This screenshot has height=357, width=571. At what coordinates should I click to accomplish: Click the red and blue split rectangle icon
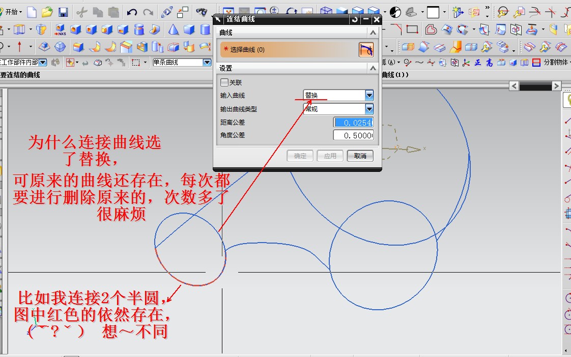pos(536,63)
